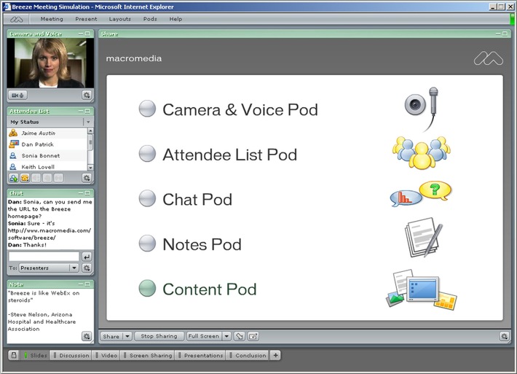The width and height of the screenshot is (517, 374).
Task: Select the Attendee List Pod bullet
Action: coord(147,153)
